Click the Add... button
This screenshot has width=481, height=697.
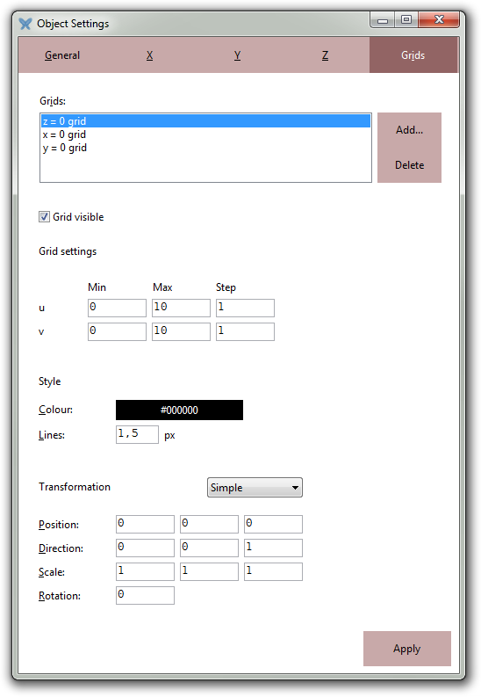(x=409, y=130)
